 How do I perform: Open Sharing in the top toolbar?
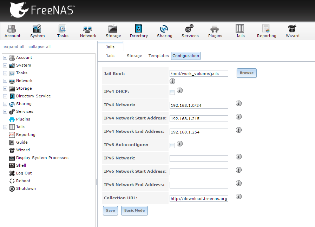164,31
